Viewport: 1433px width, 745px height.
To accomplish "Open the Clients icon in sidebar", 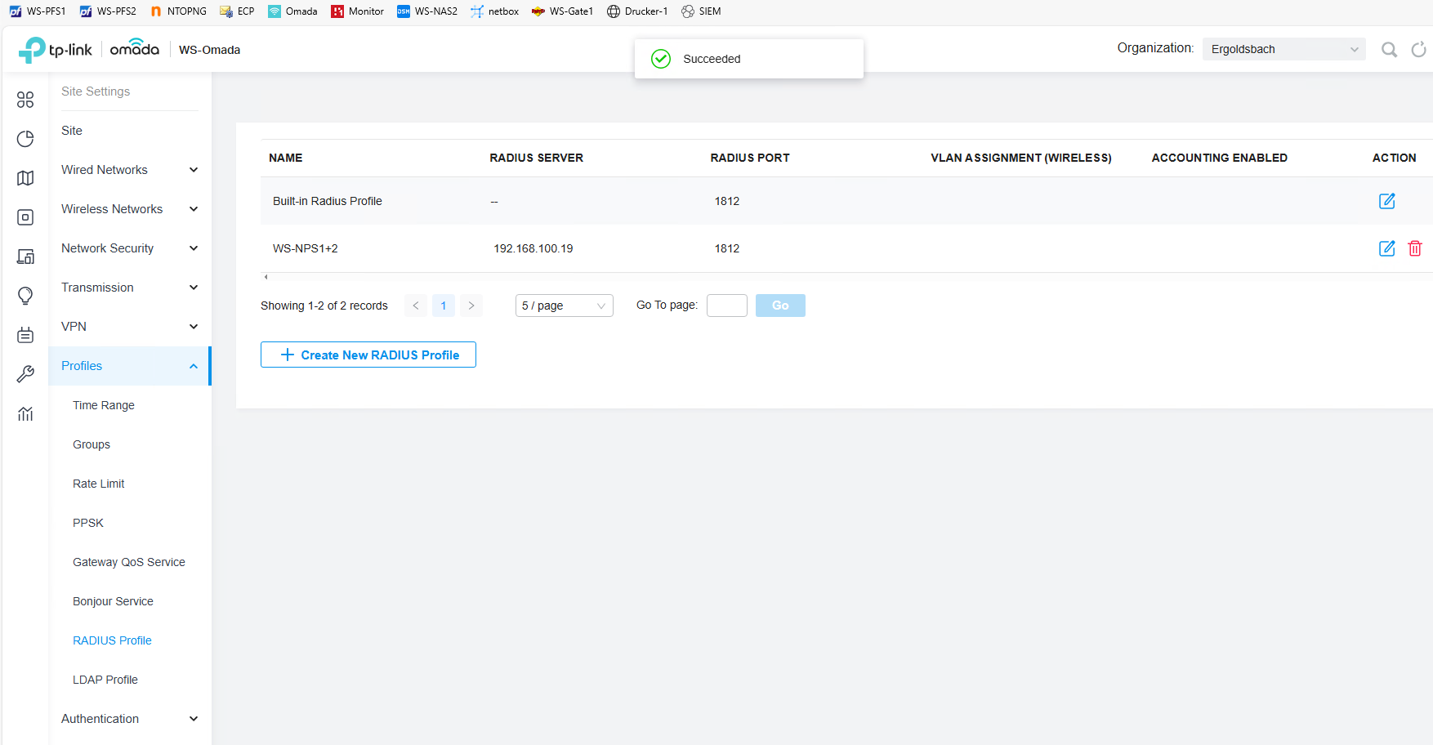I will tap(25, 257).
